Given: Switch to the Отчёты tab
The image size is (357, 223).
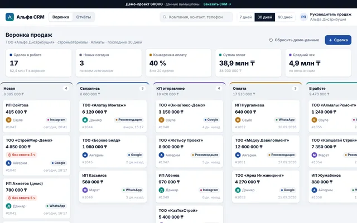Looking at the screenshot, I should pyautogui.click(x=83, y=17).
